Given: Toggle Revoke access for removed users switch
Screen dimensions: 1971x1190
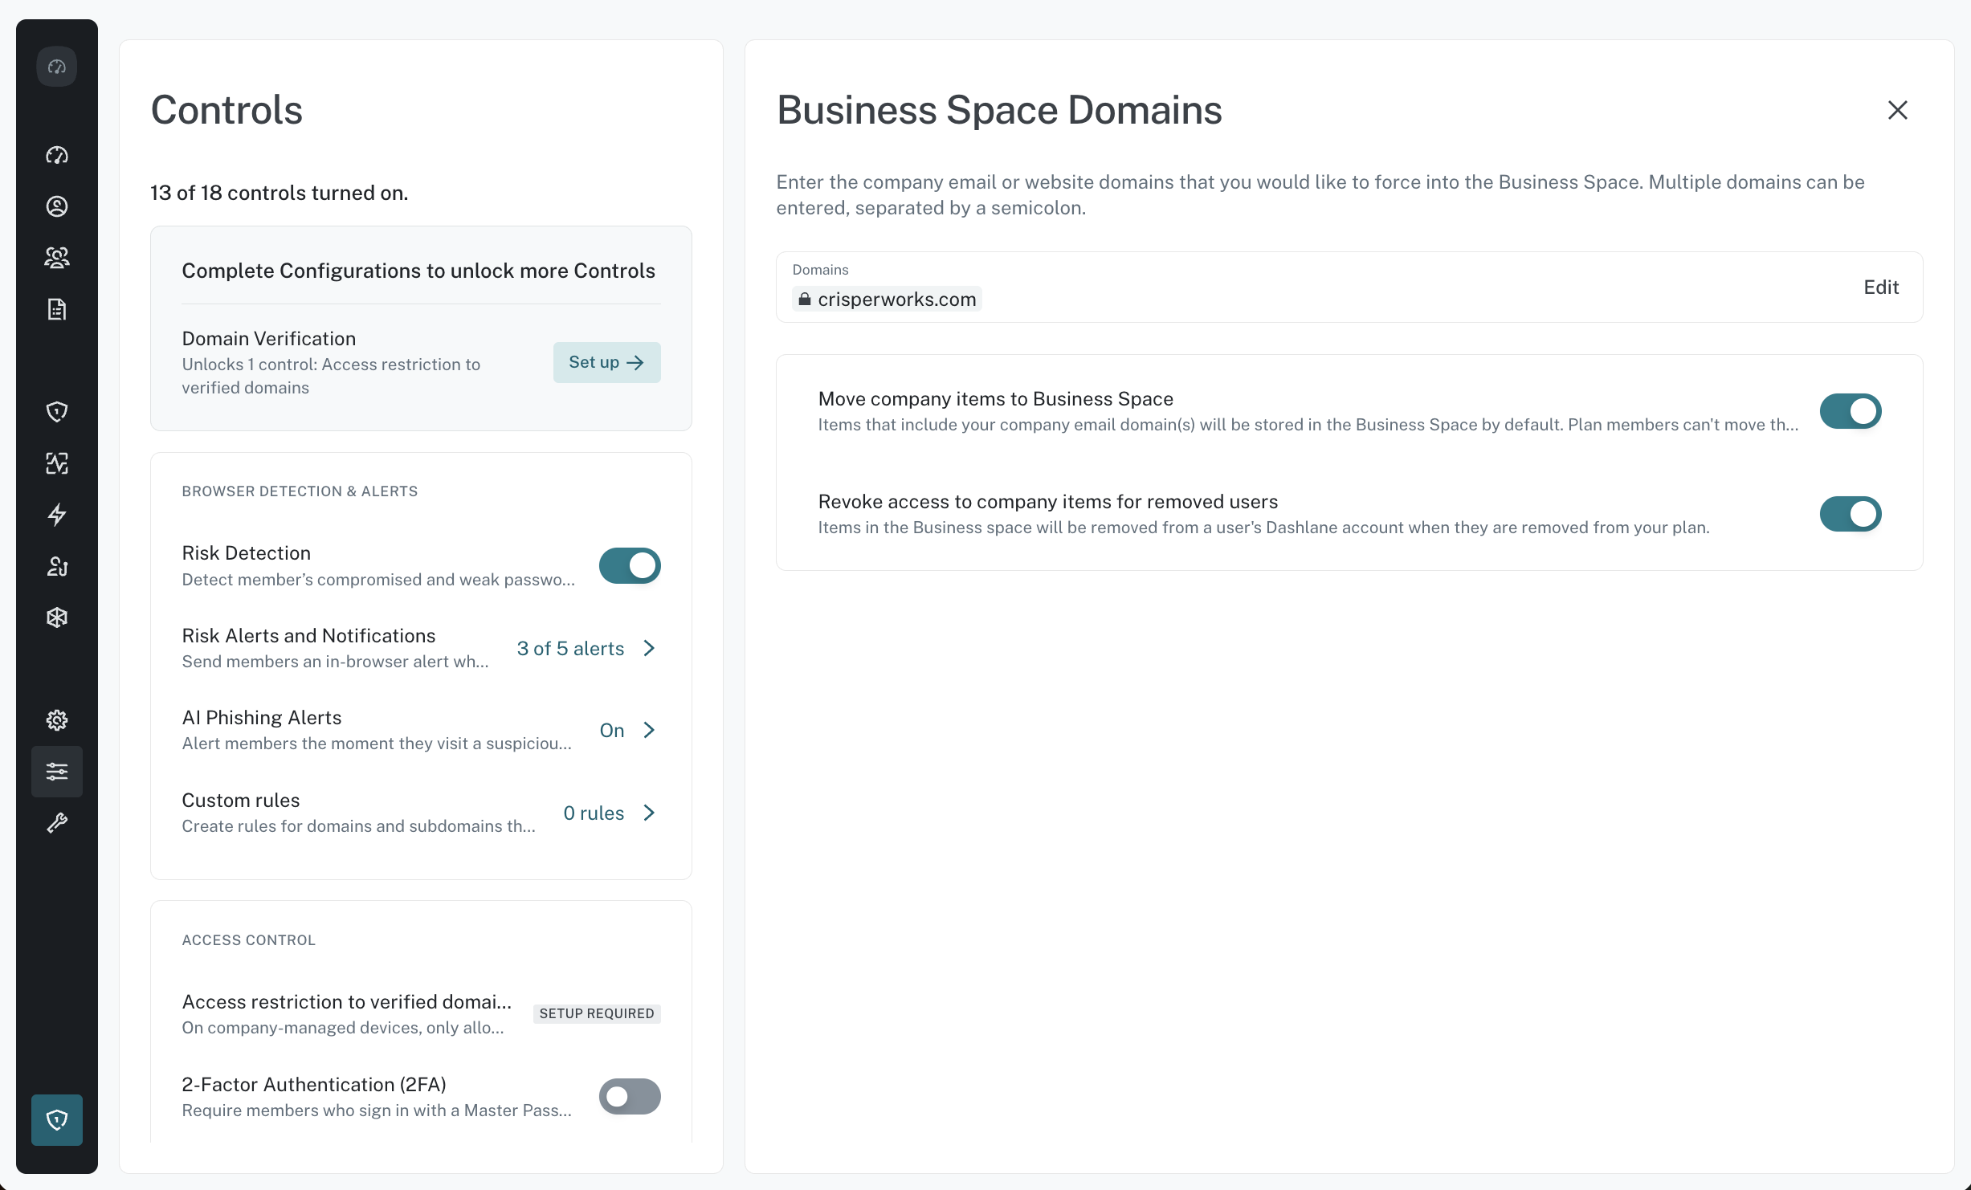Looking at the screenshot, I should (1851, 514).
